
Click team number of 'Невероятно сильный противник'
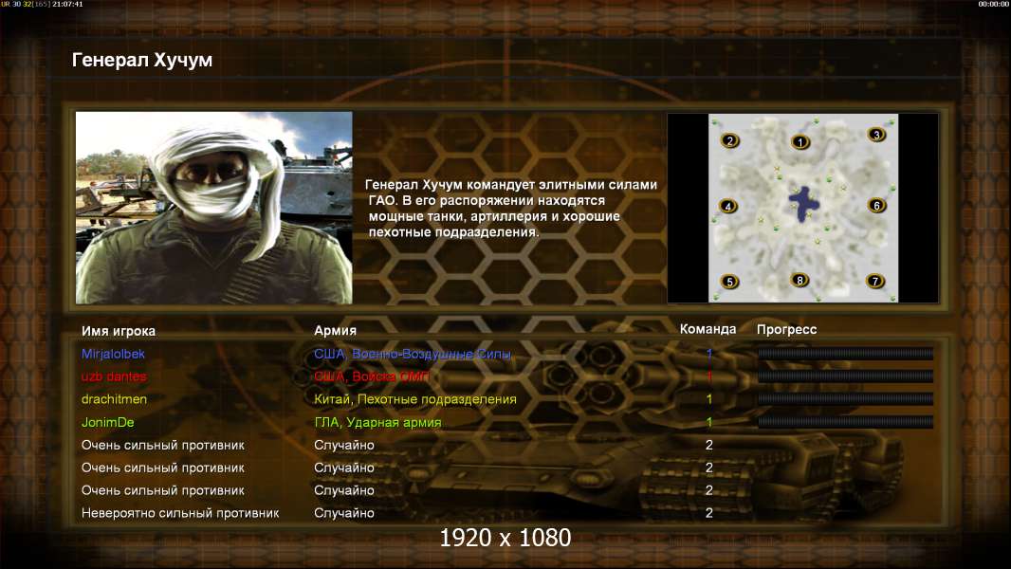[709, 513]
